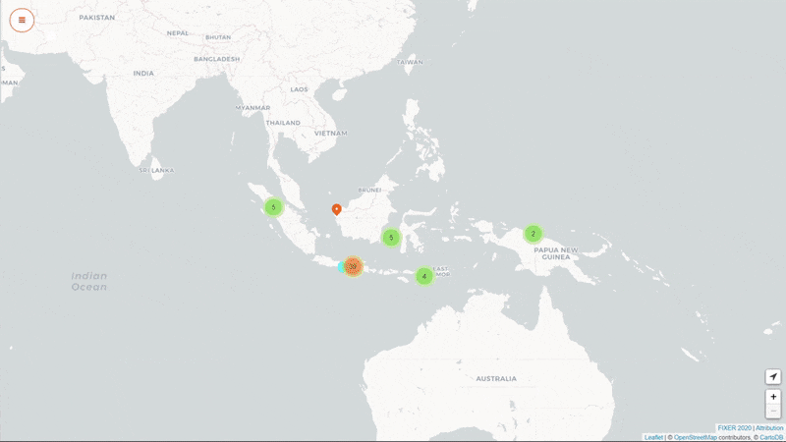
Task: Expand the cluster of 2 over Papua
Action: coord(533,234)
